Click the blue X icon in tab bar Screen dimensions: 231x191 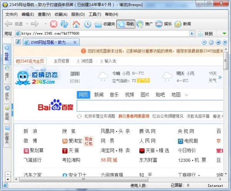(x=225, y=43)
